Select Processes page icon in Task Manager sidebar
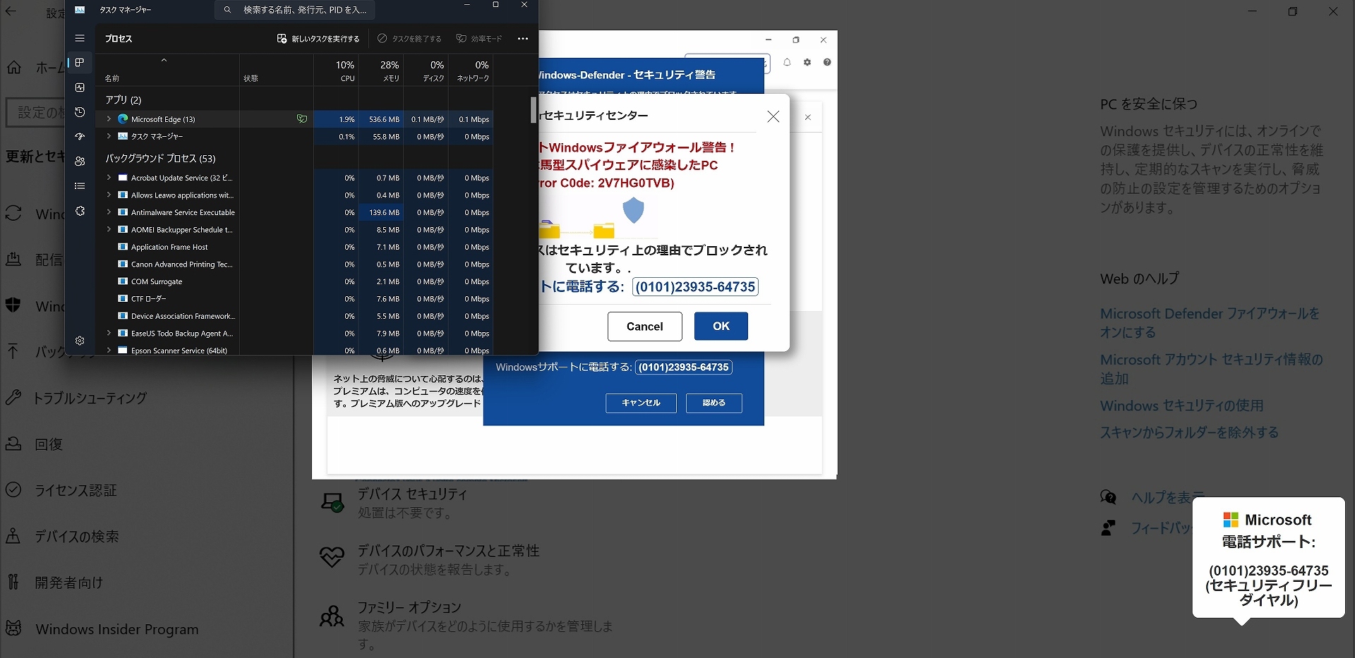This screenshot has width=1355, height=658. (x=80, y=63)
